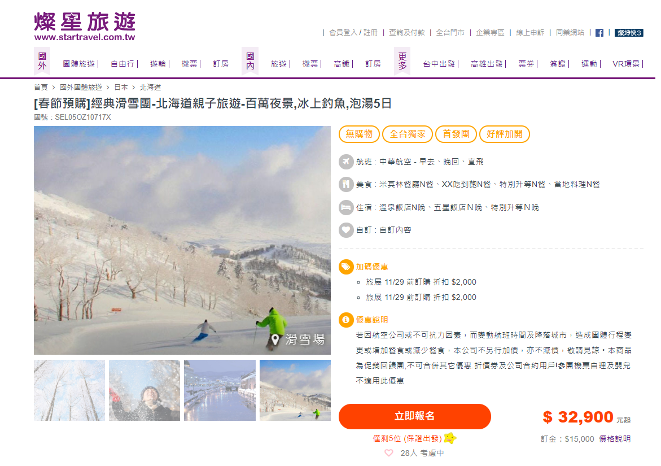Select the 國內 navigation tab
661x466 pixels.
pos(250,61)
